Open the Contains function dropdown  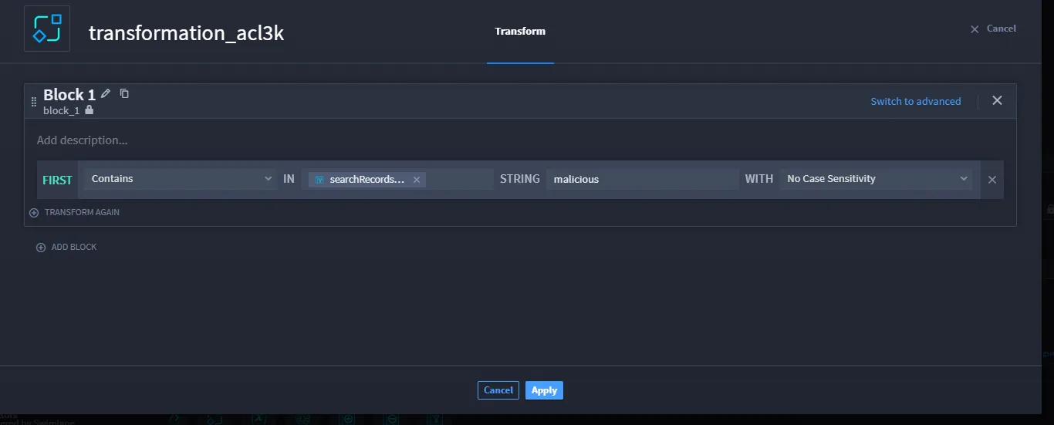coord(181,179)
